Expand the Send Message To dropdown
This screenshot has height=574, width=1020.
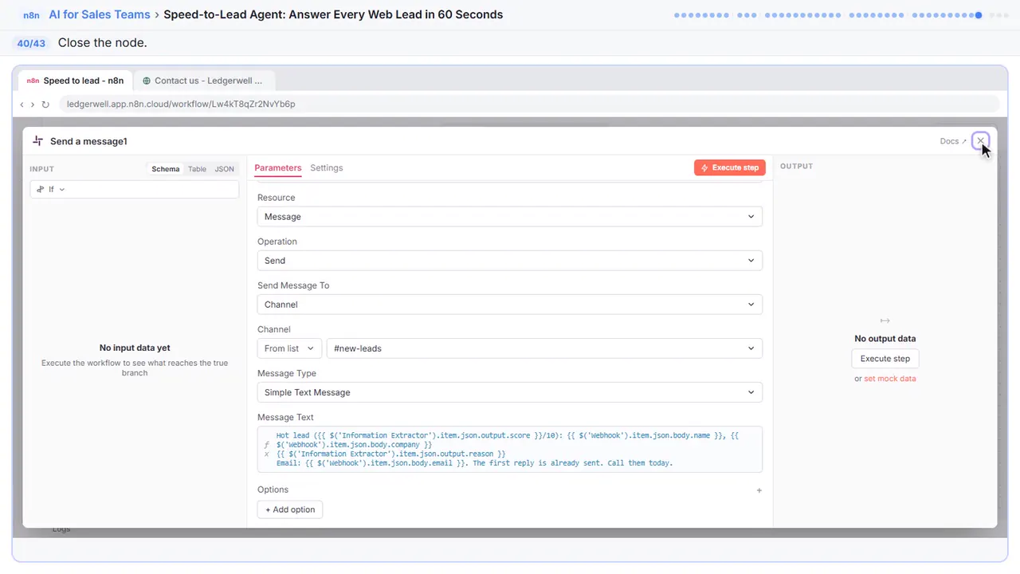click(x=509, y=305)
